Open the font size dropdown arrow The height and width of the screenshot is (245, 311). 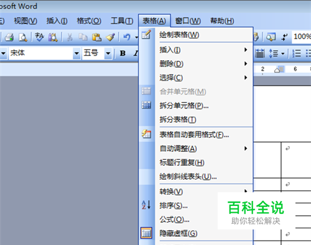pos(108,53)
